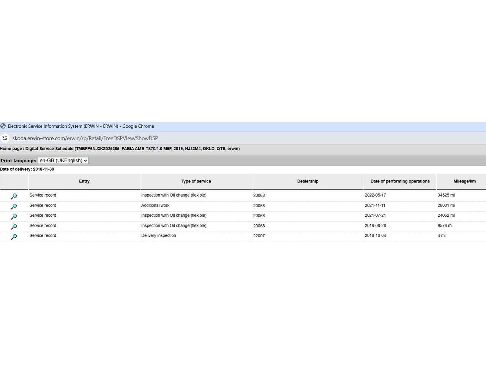Click the globe icon in window title
Screen dimensions: 486x365
(3, 126)
